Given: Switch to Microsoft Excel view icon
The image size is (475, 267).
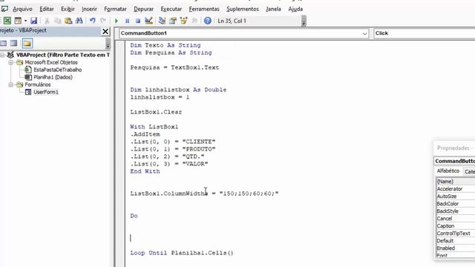Looking at the screenshot, I should click(x=7, y=21).
